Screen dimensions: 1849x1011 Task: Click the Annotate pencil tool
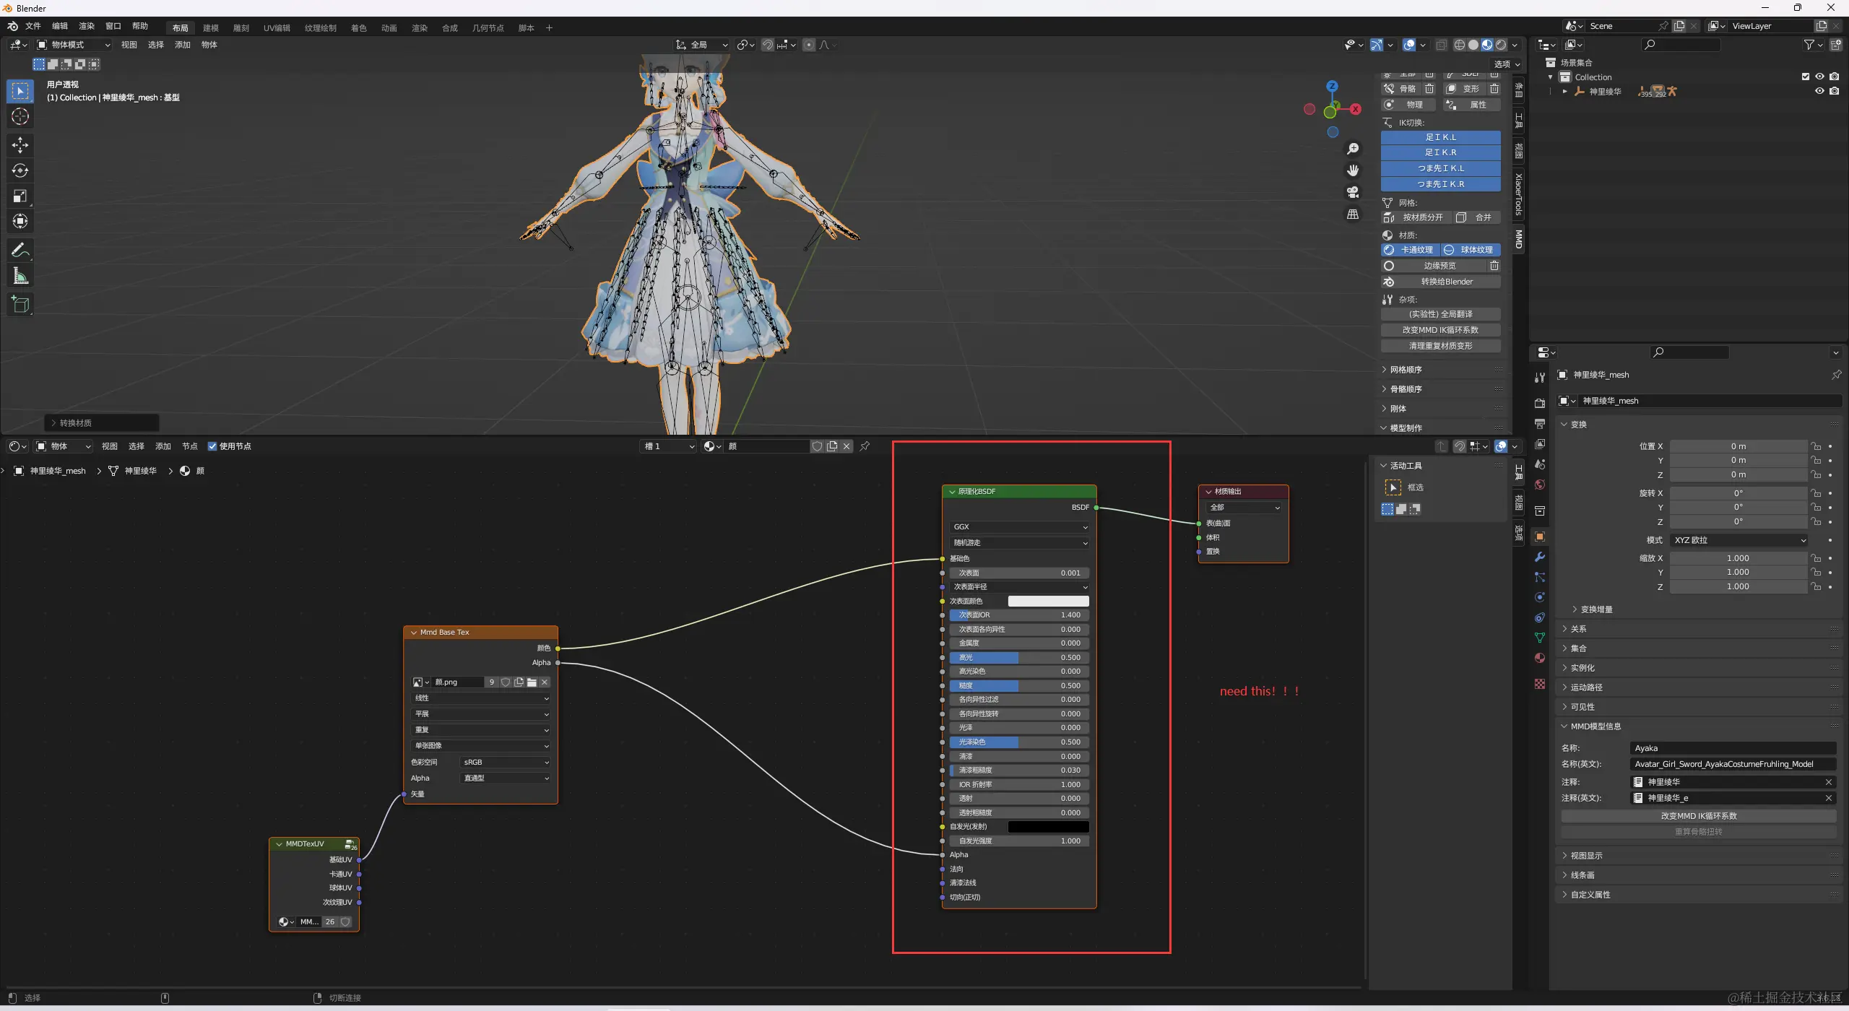point(20,250)
